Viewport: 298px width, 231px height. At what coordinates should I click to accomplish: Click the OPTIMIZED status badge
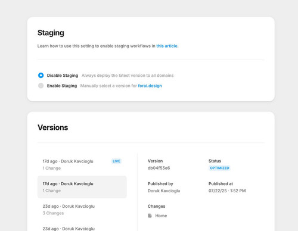[219, 168]
